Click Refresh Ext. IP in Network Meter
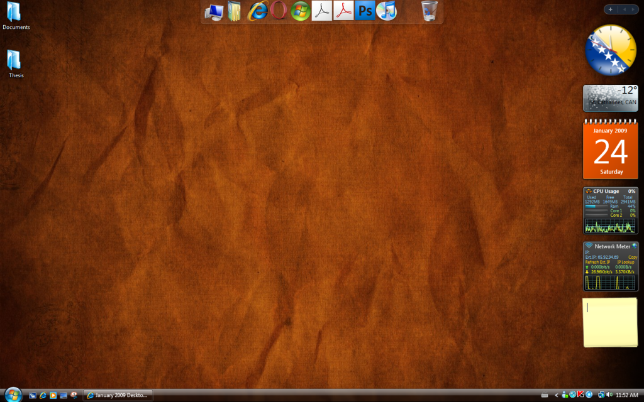 pyautogui.click(x=597, y=262)
